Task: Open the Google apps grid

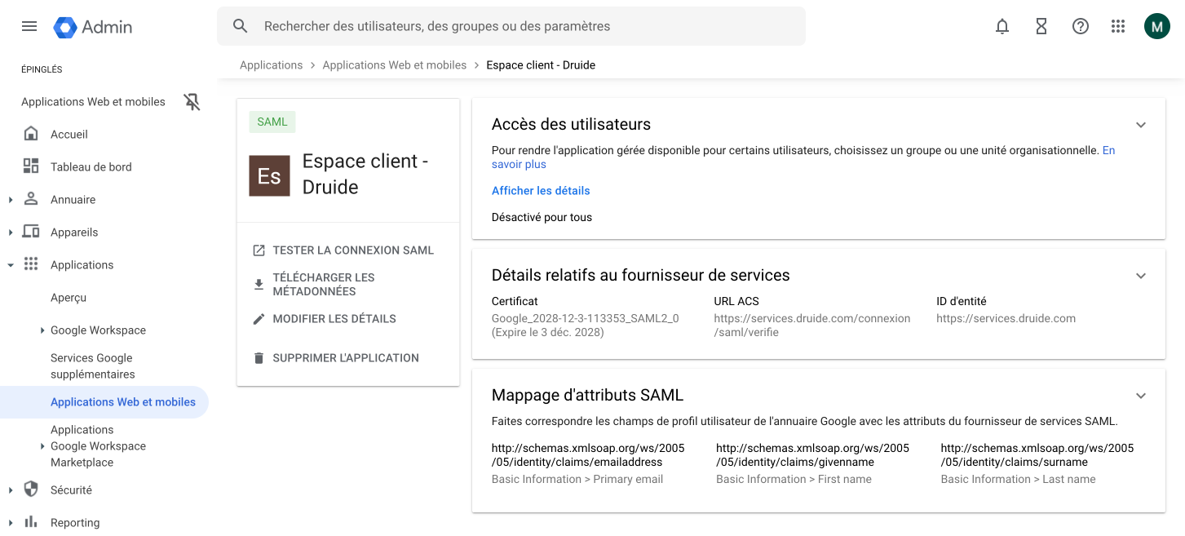Action: (1118, 26)
